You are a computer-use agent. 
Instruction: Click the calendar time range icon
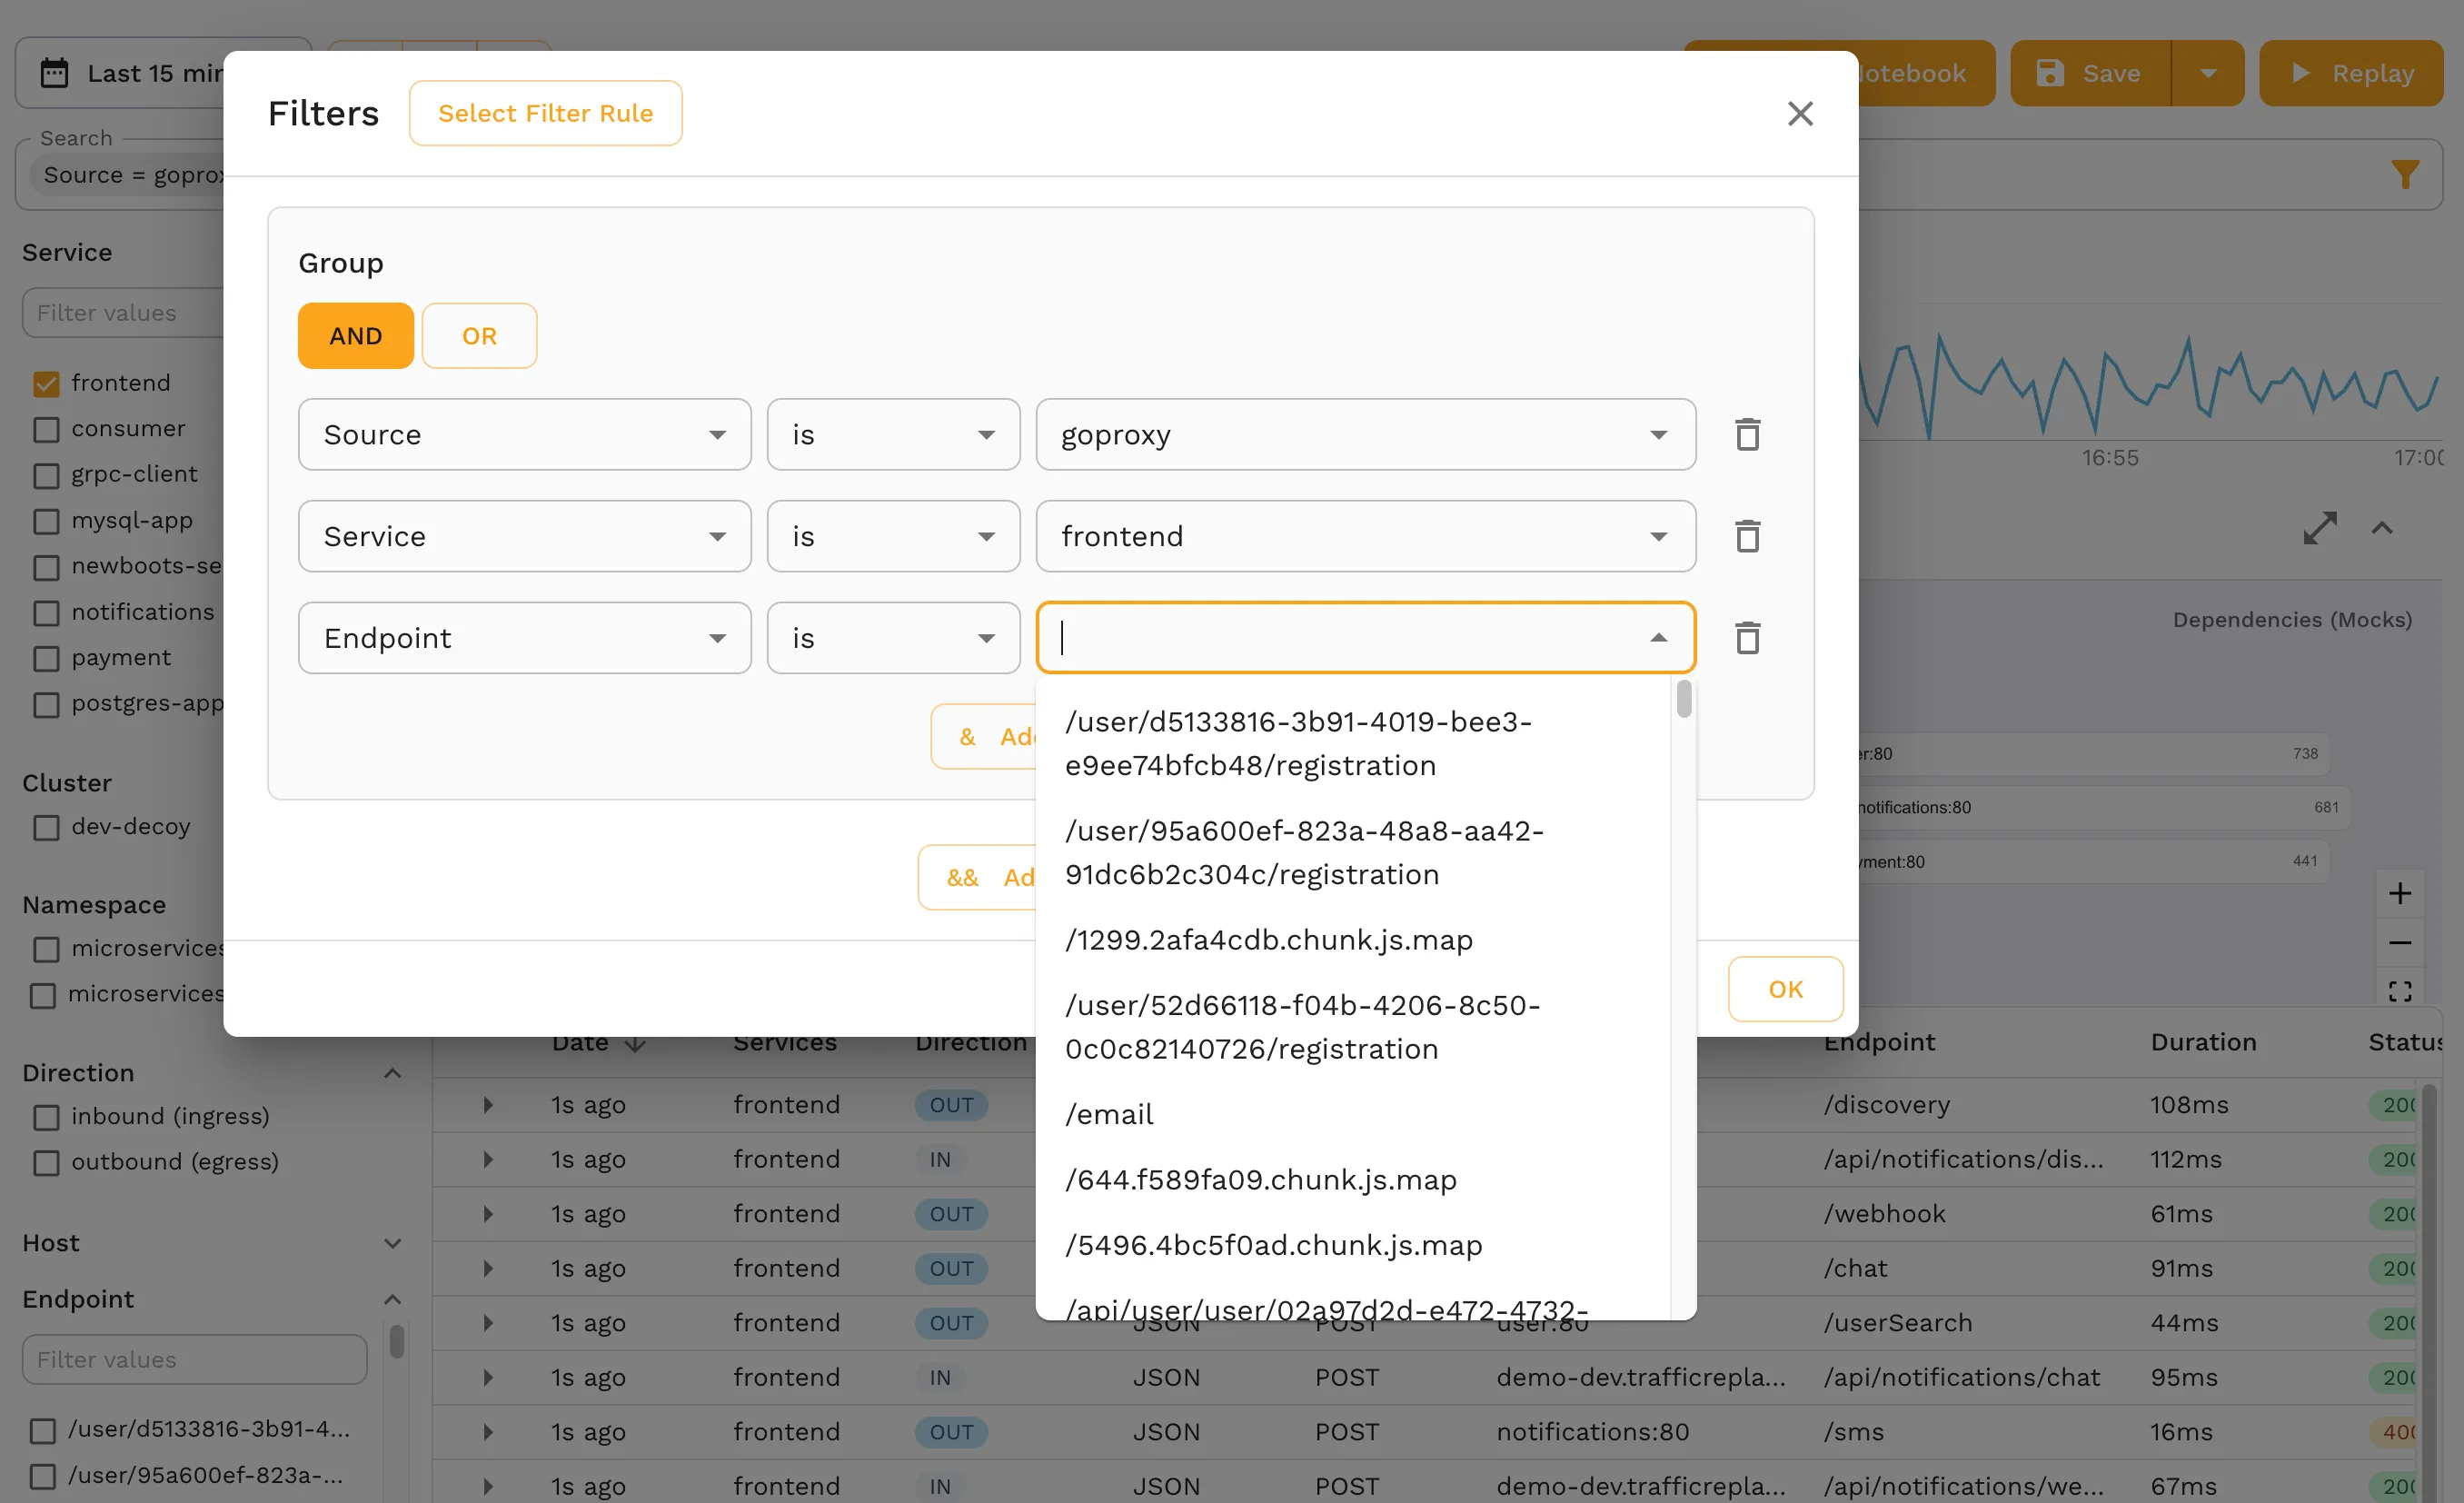point(54,73)
